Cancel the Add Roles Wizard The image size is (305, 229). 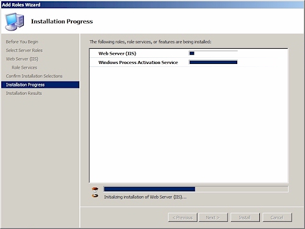coord(277,217)
